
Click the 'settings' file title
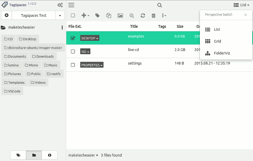pos(135,63)
